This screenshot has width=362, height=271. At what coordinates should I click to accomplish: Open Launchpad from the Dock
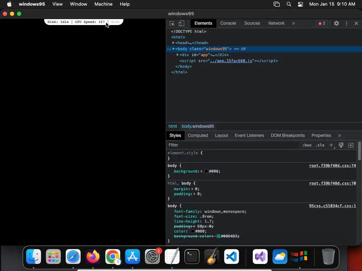coord(53,257)
